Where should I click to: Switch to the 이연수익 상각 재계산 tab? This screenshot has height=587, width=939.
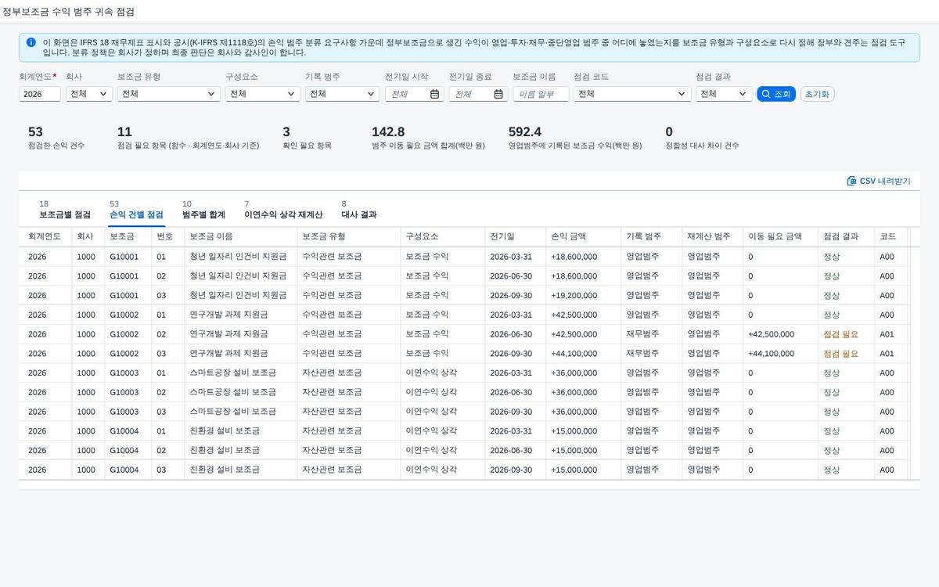(x=283, y=210)
